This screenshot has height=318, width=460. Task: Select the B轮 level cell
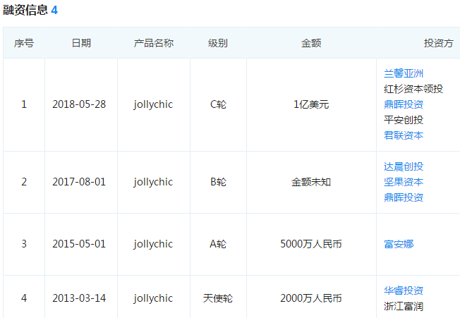tap(218, 182)
